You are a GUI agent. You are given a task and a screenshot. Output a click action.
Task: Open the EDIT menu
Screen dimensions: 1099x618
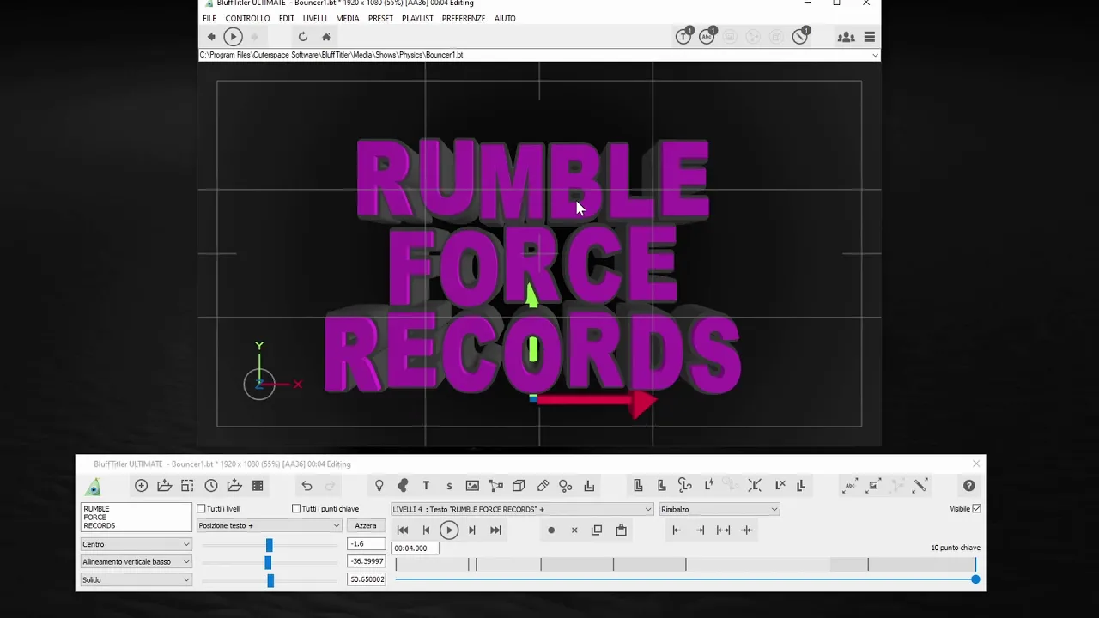[x=286, y=18]
